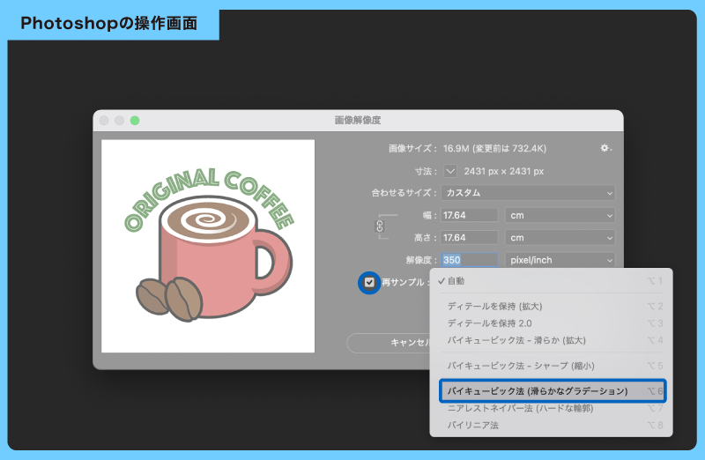
Task: Select ニアレストネイバー法 (ハードな輪郭)
Action: tap(552, 408)
